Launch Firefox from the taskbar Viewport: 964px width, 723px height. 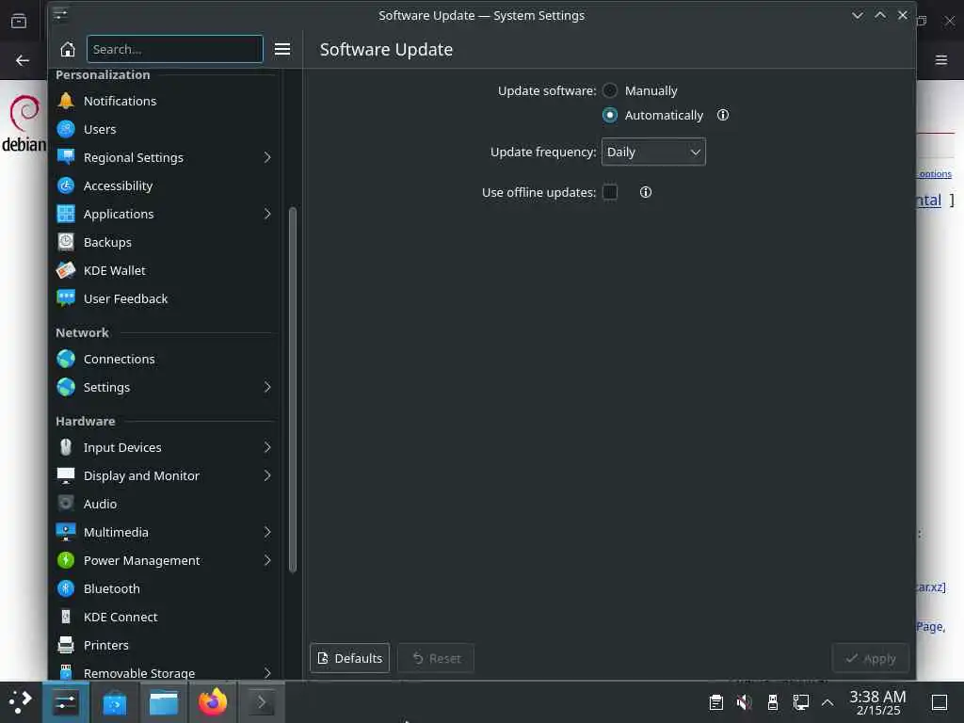(213, 702)
